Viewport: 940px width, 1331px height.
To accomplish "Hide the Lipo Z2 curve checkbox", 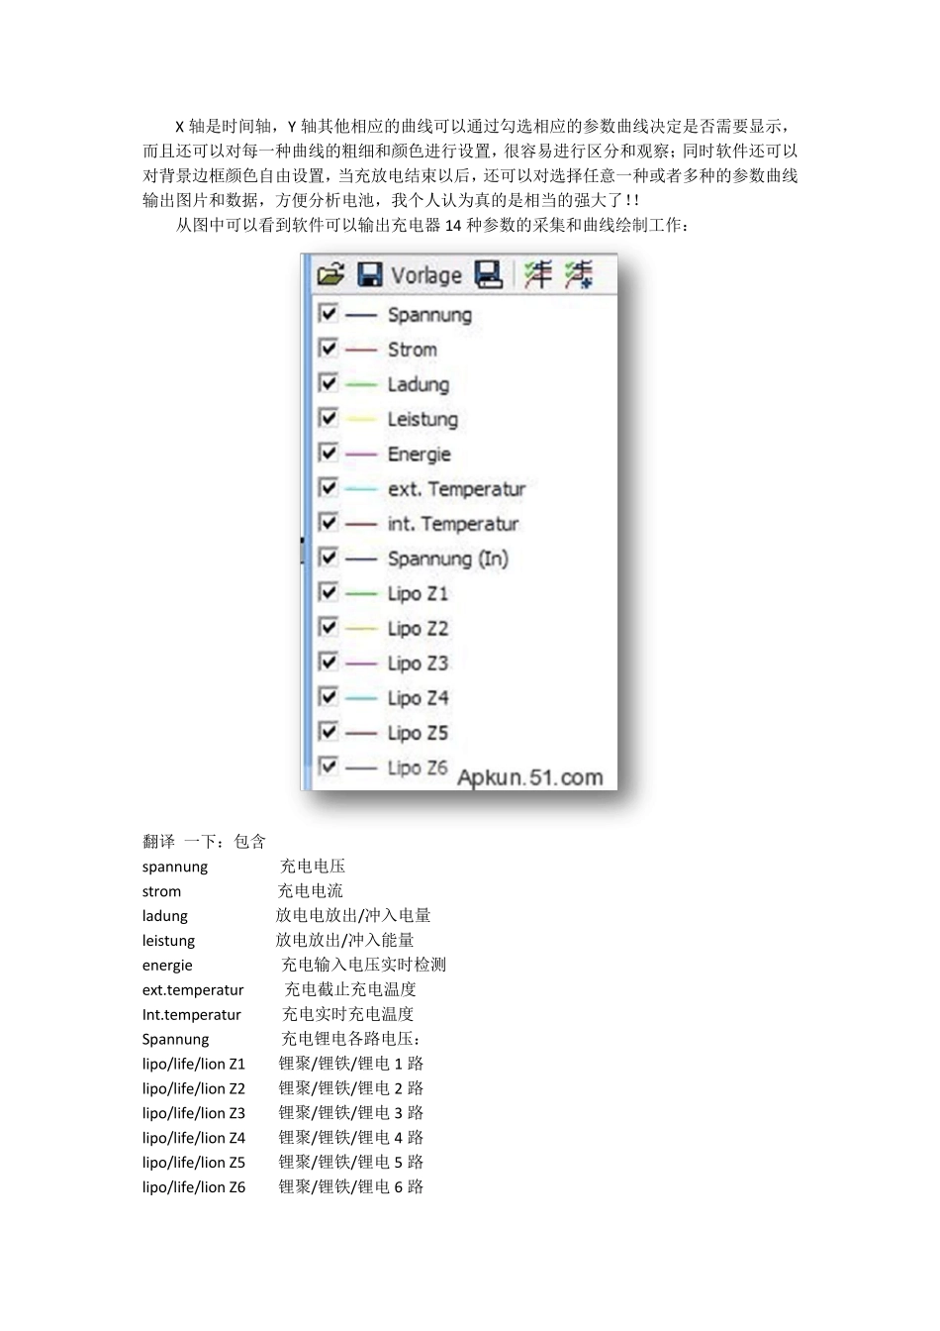I will [328, 626].
